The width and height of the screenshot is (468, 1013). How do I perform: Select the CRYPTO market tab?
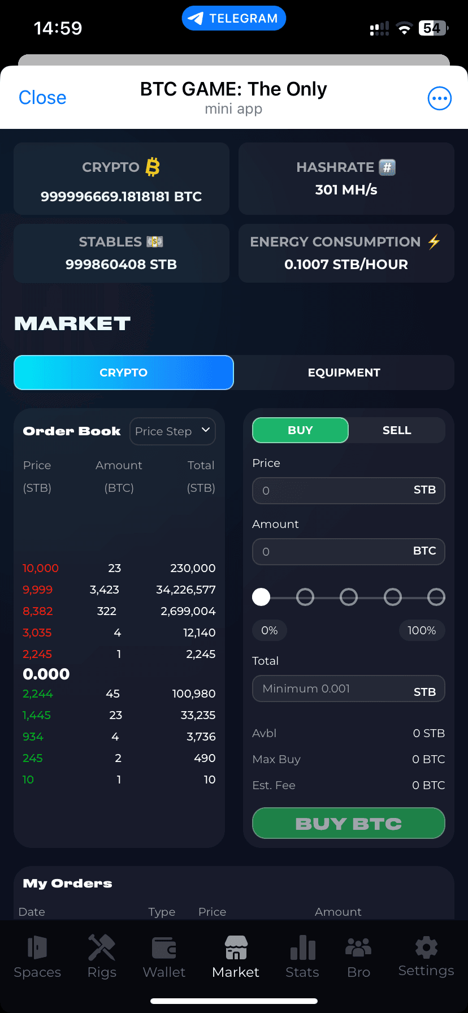coord(124,373)
